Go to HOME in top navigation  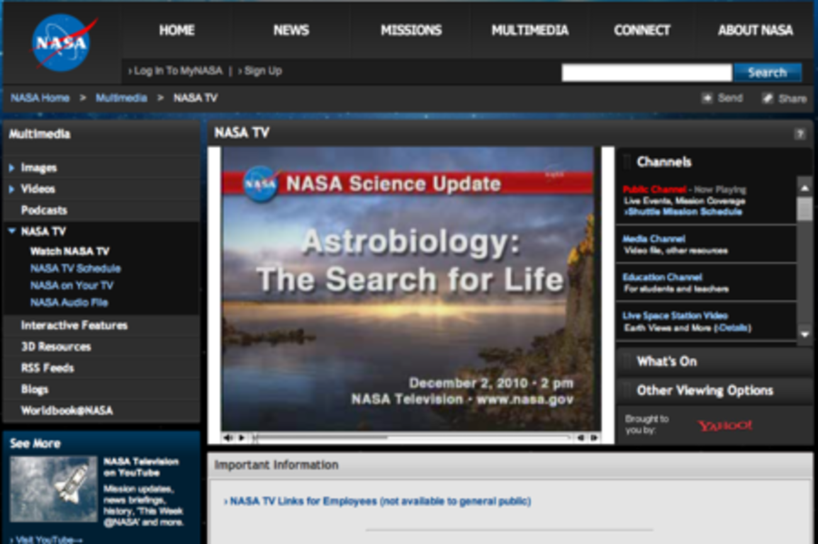[x=177, y=30]
